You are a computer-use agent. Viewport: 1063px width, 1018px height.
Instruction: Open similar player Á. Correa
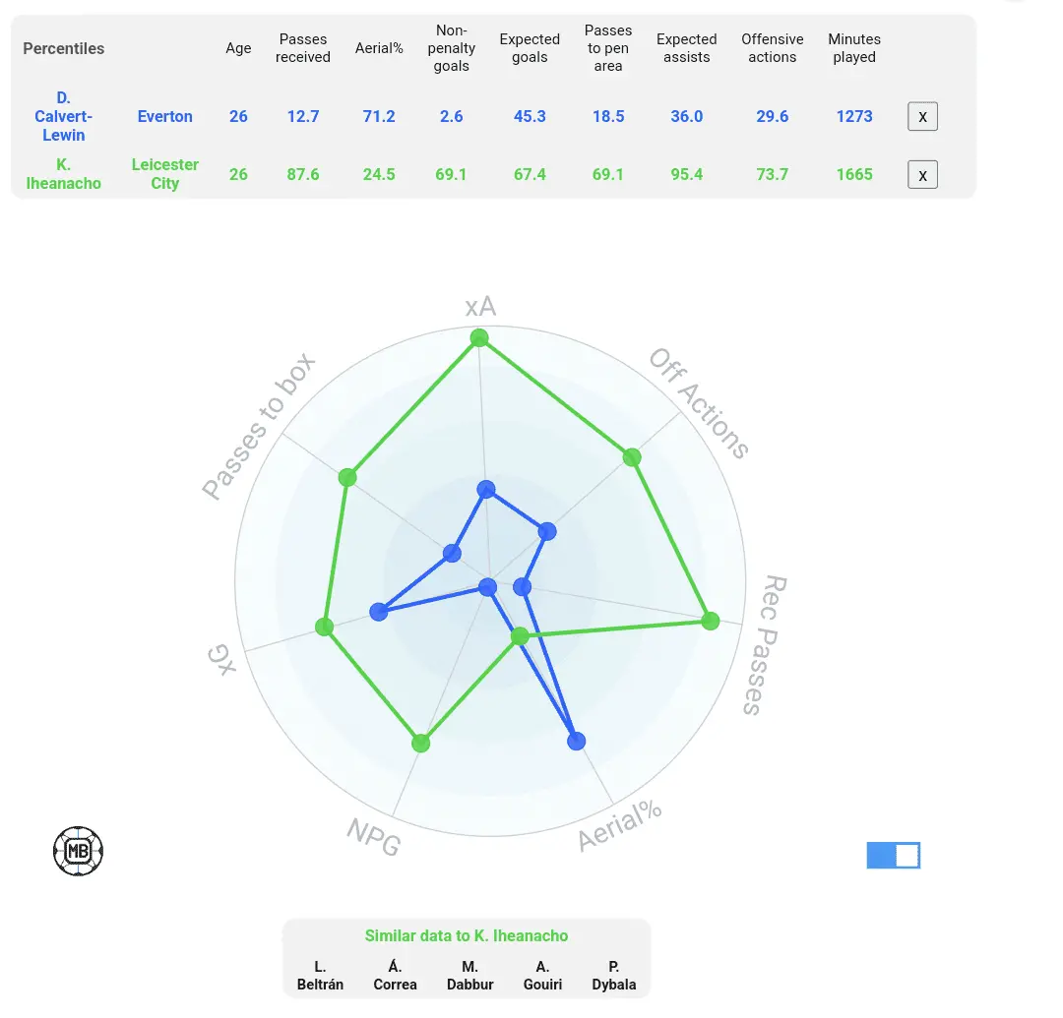(395, 975)
